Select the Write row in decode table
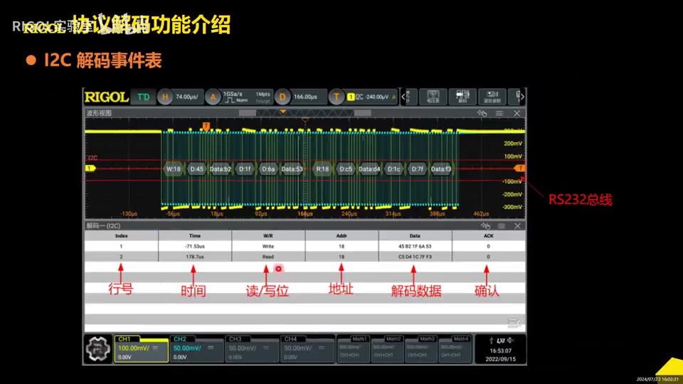The image size is (683, 384). 305,246
